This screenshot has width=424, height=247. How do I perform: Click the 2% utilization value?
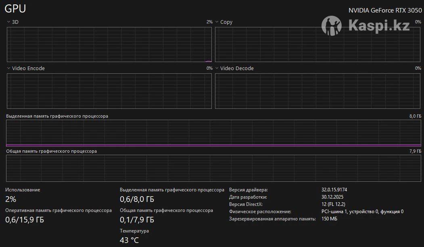pos(11,199)
